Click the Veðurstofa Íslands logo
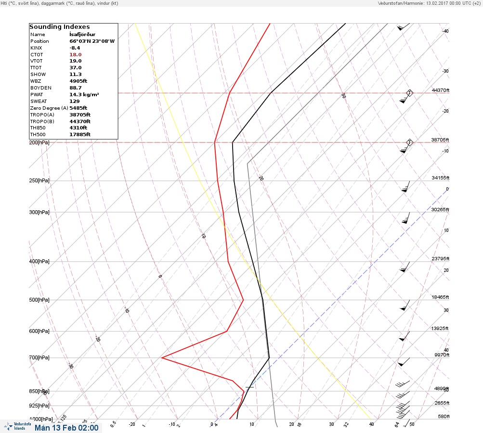The image size is (483, 433). (17, 426)
